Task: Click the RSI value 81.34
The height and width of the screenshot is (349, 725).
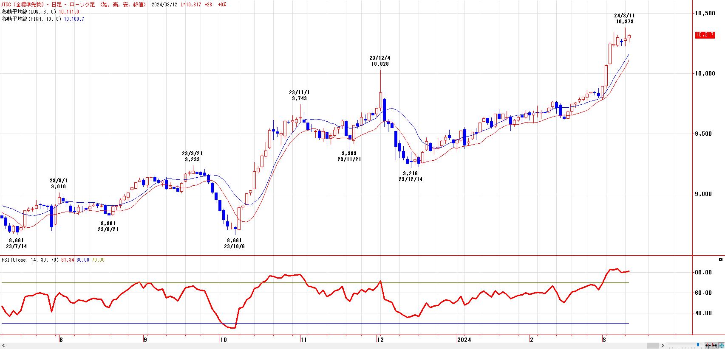Action: pyautogui.click(x=68, y=260)
